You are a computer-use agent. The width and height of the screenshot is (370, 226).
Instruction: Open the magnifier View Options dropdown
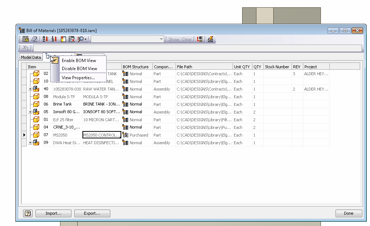click(x=82, y=39)
